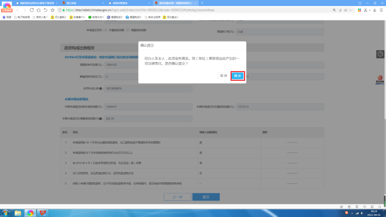Screen dimensions: 386x217
Task: Click the magnifier zoom icon in the status bar
Action: coord(380,207)
